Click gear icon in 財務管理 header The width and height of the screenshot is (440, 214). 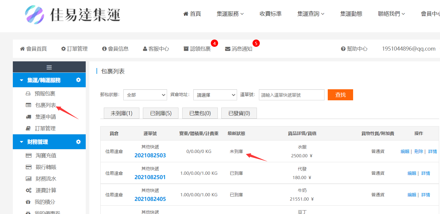(78, 142)
